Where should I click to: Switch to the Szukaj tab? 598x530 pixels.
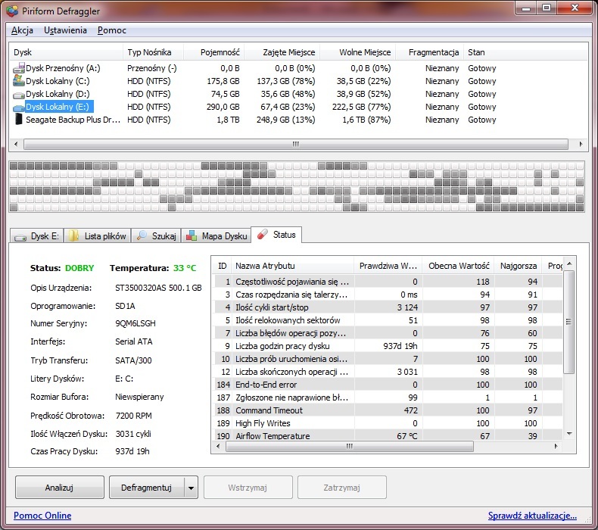(157, 235)
